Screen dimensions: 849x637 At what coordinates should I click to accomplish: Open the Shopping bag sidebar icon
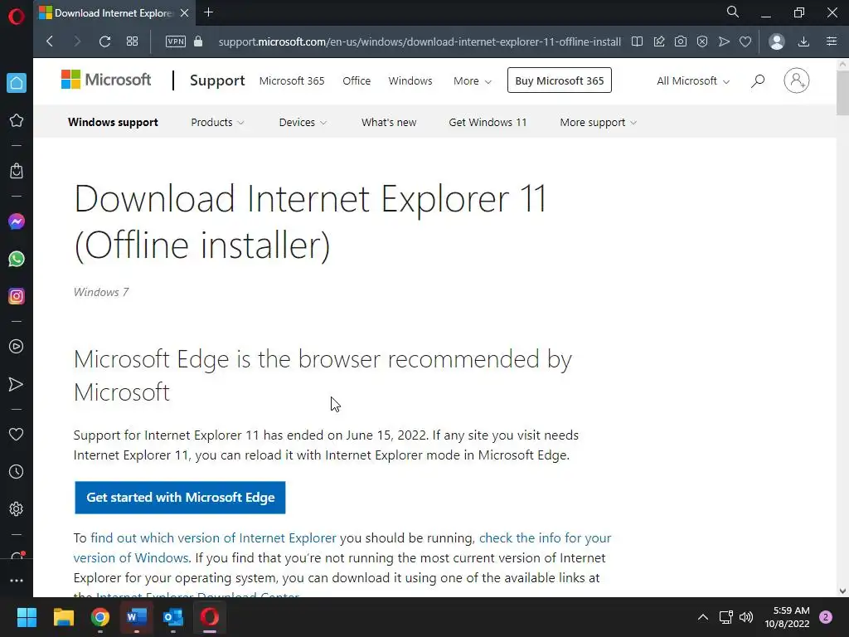point(17,171)
